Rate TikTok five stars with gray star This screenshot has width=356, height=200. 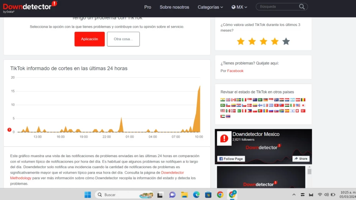point(286,41)
